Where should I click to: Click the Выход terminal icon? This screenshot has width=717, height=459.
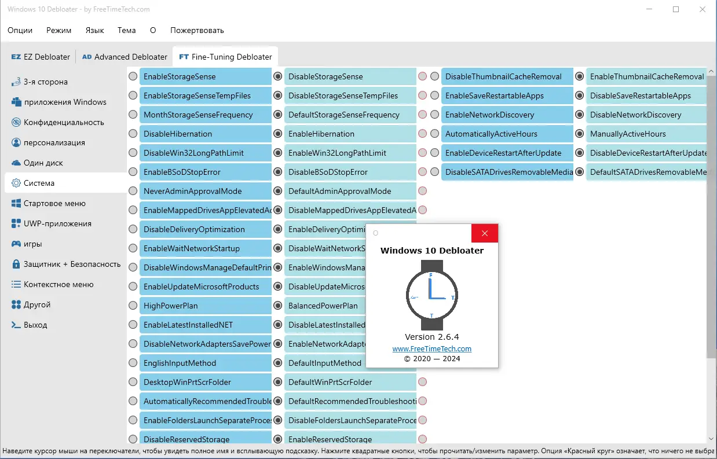tap(16, 325)
